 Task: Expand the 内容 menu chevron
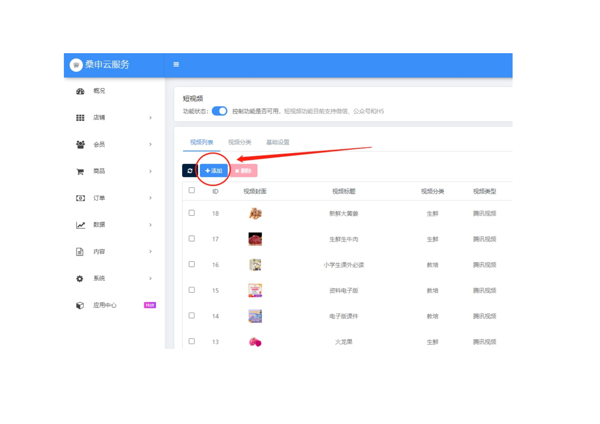[150, 252]
